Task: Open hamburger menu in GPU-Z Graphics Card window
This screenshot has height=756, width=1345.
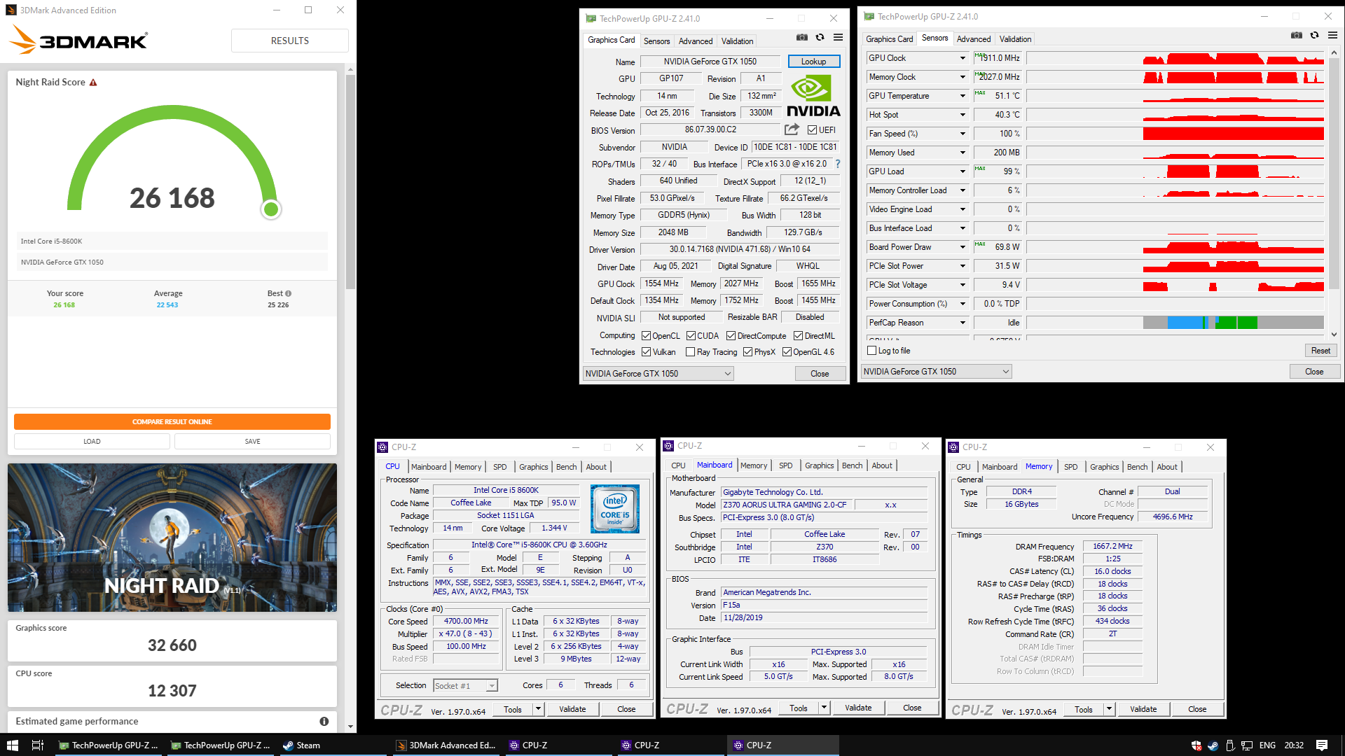Action: click(838, 38)
